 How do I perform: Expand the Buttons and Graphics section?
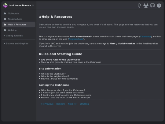point(16,43)
